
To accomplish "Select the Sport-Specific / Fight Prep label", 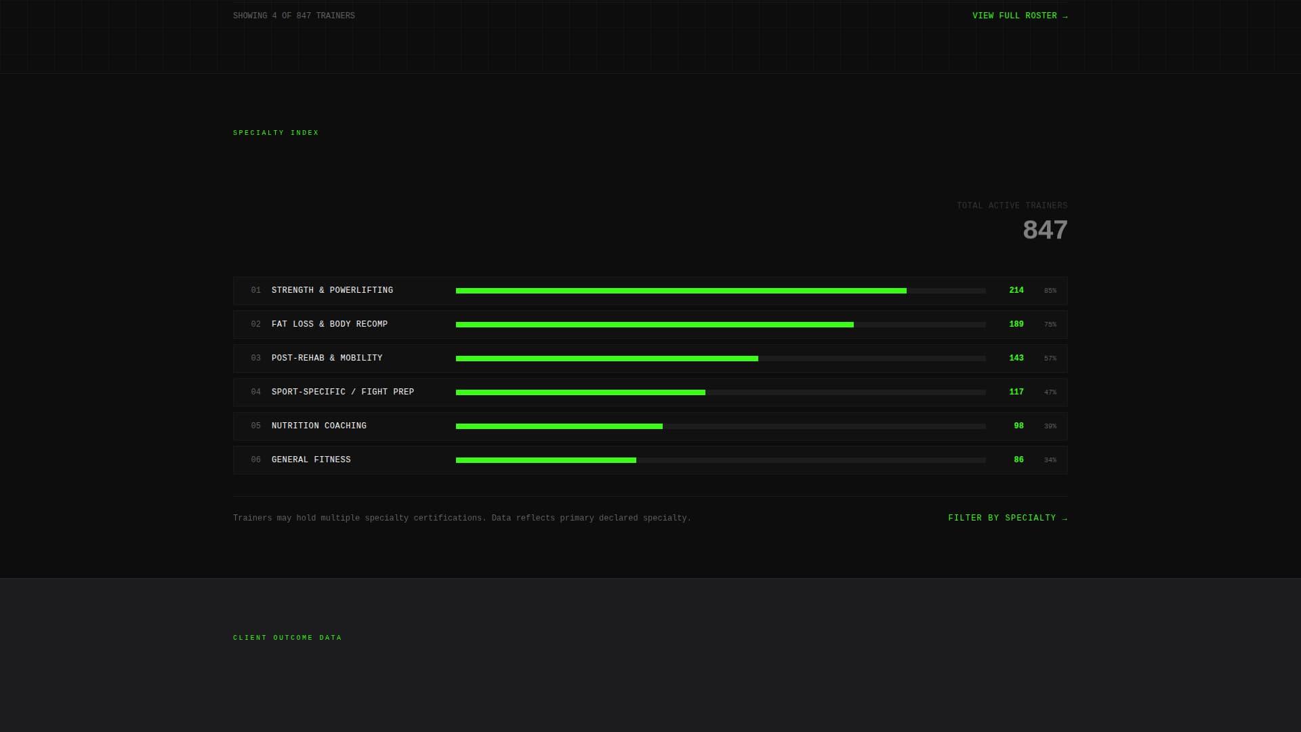I will (343, 392).
